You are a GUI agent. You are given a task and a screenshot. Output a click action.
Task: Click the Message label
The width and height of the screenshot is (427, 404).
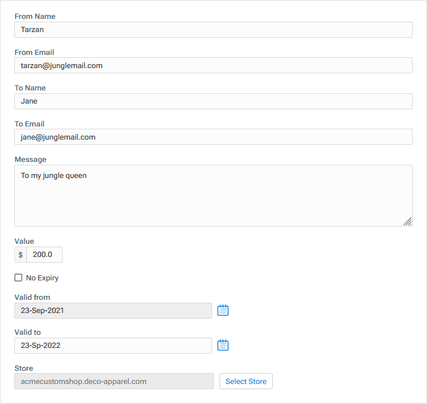coord(30,159)
